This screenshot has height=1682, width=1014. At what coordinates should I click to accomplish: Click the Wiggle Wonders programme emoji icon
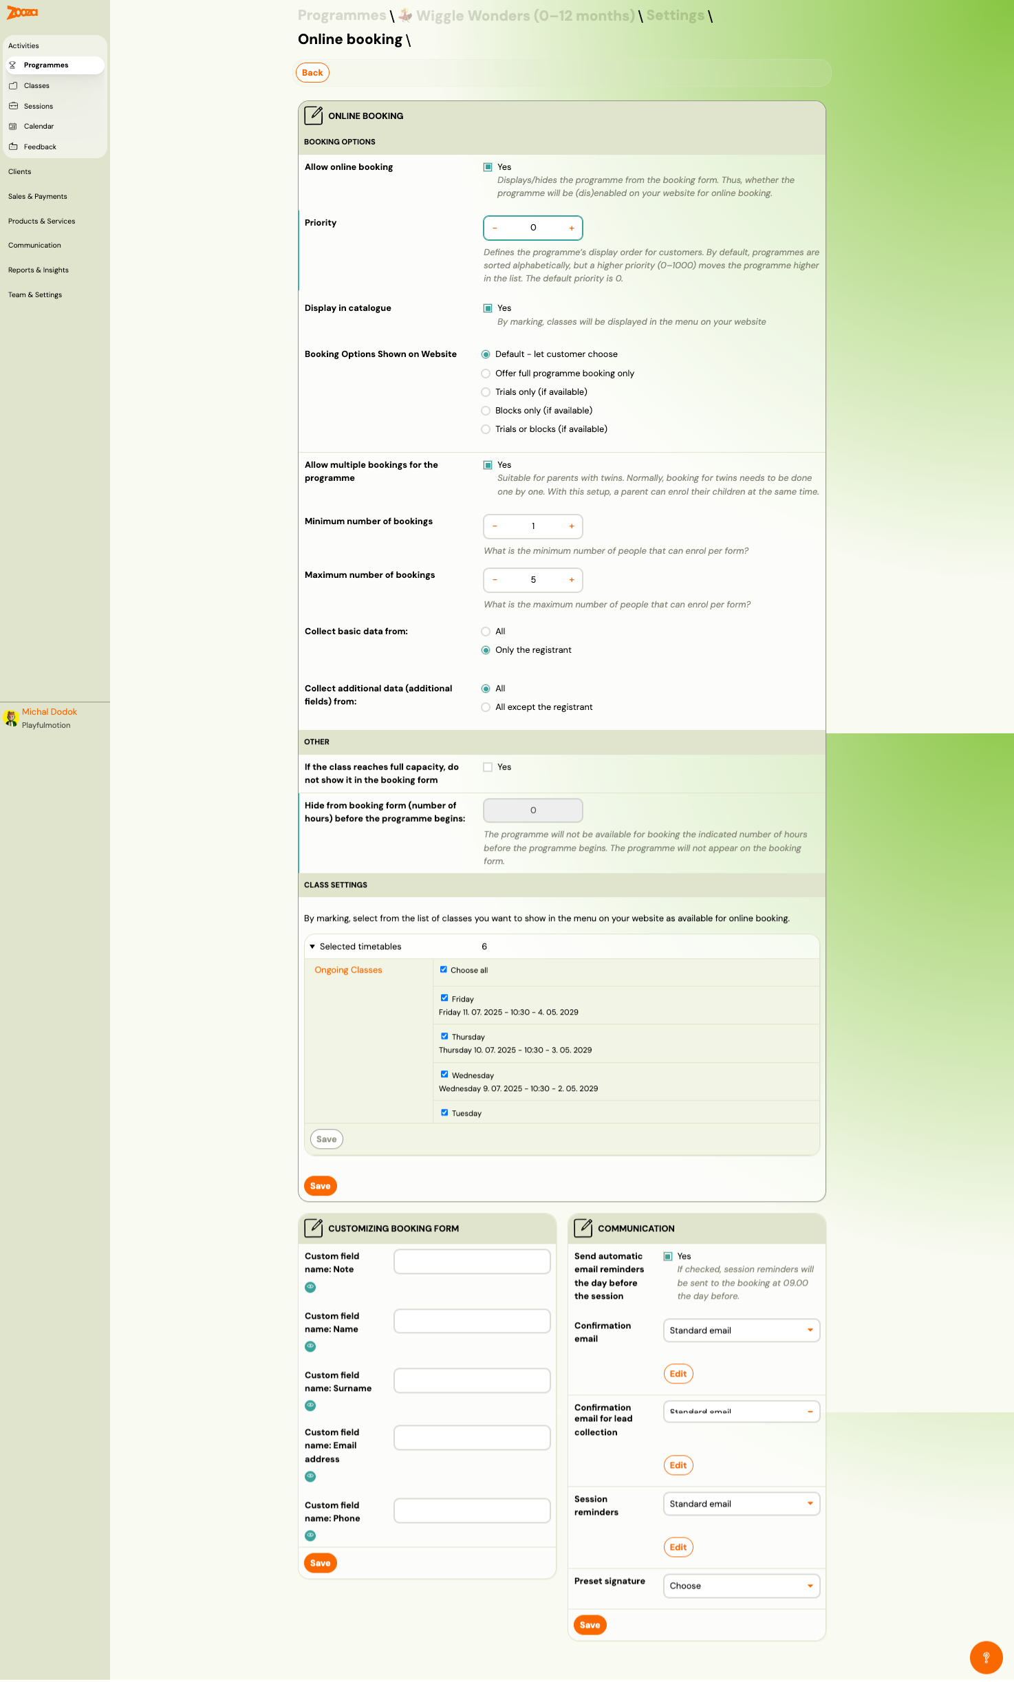[x=405, y=15]
